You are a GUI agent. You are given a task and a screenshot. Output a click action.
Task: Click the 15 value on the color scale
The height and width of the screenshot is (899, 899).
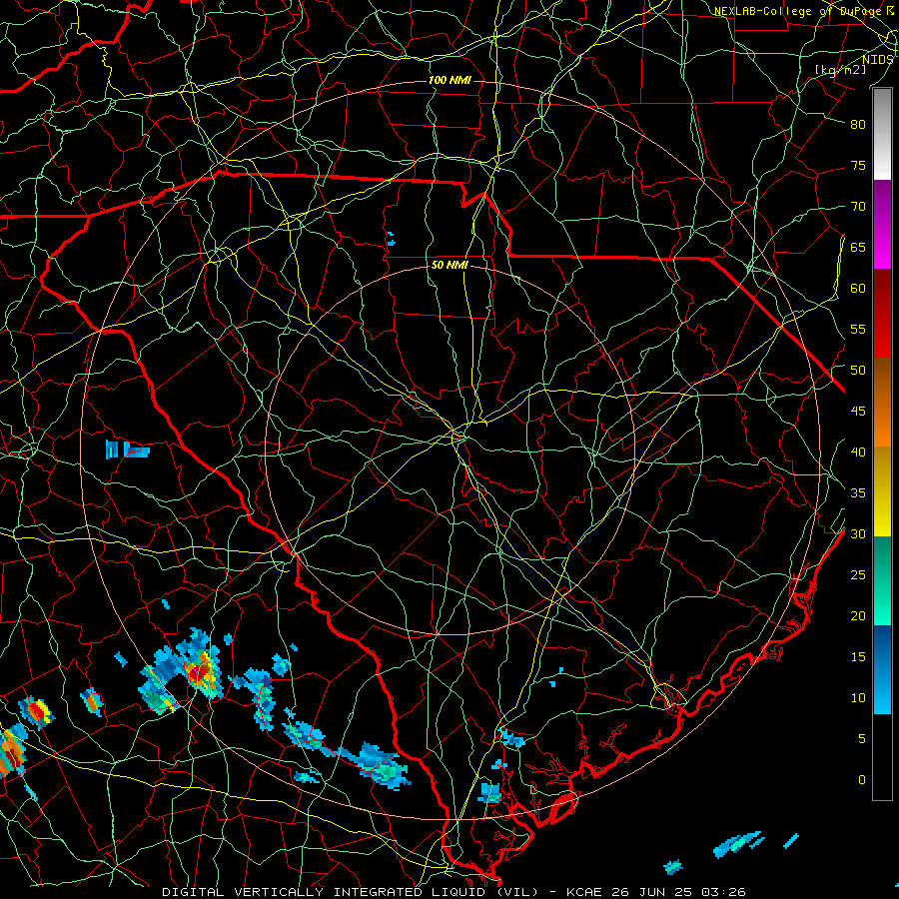click(858, 657)
